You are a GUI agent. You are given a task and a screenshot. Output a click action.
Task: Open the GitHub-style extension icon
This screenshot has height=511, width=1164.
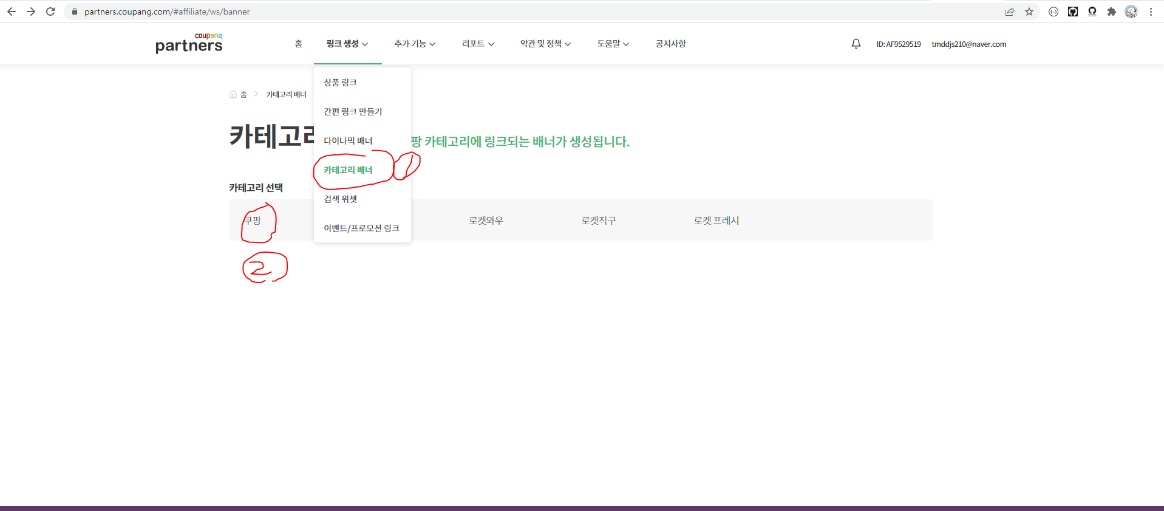(x=1073, y=12)
